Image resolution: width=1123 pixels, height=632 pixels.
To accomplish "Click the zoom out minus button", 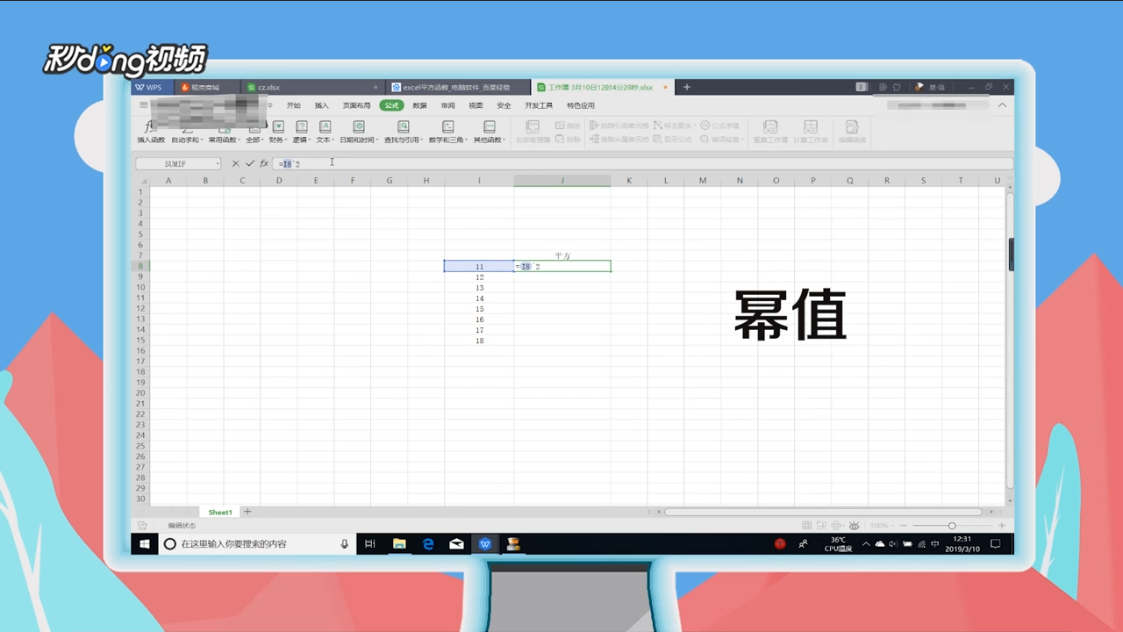I will pos(904,526).
